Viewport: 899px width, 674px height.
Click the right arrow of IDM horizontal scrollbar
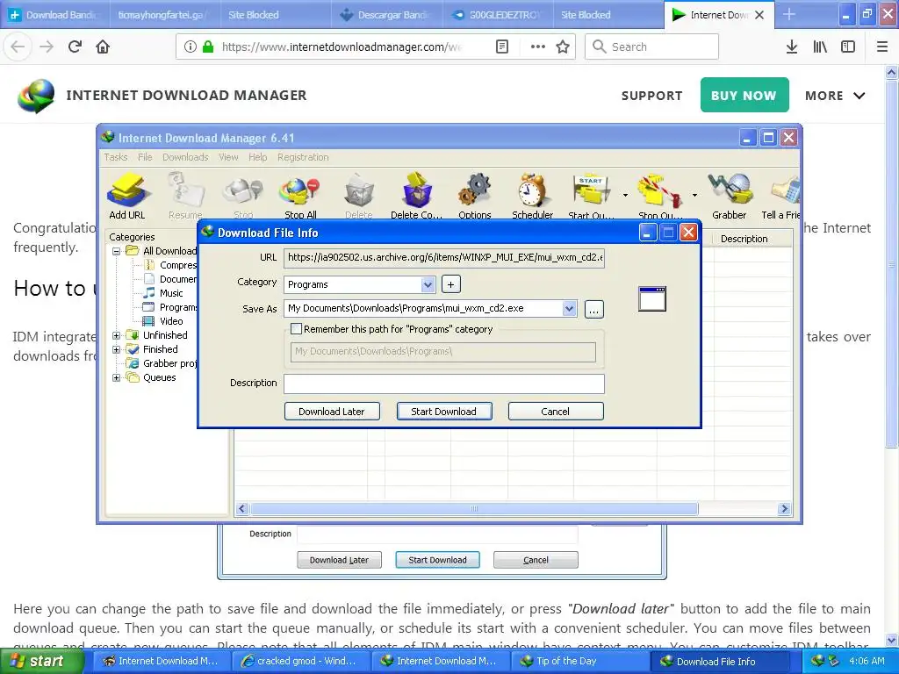tap(784, 508)
